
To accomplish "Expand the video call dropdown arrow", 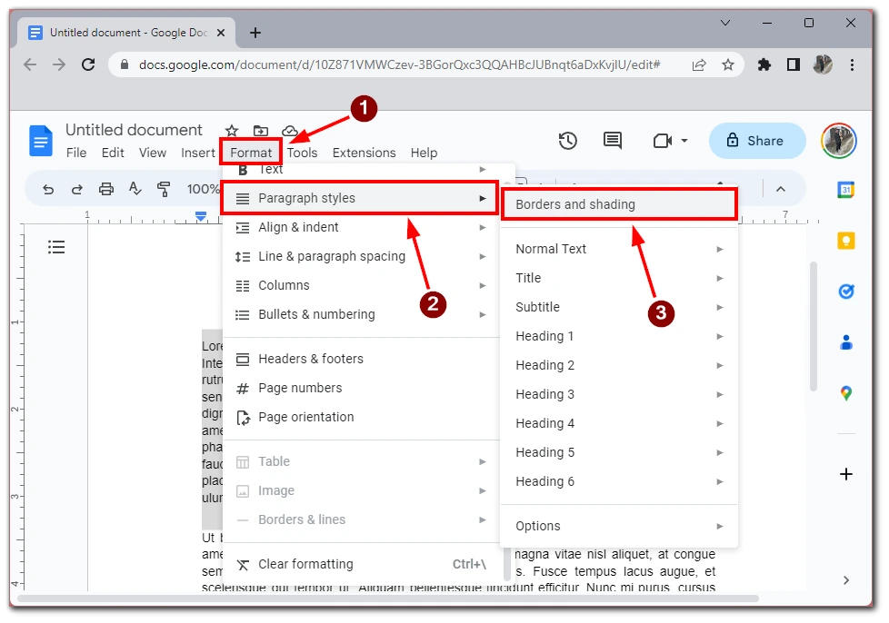I will coord(684,141).
